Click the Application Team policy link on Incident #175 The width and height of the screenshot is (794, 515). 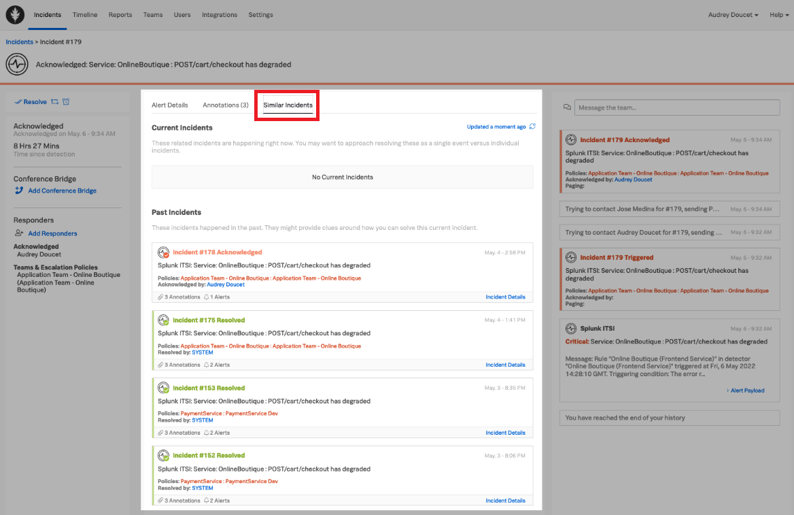pyautogui.click(x=271, y=346)
